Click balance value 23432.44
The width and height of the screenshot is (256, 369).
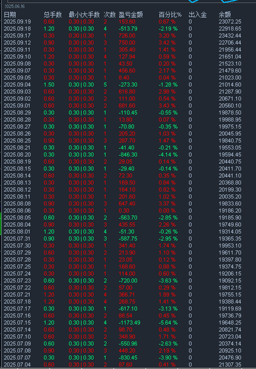tap(230, 36)
